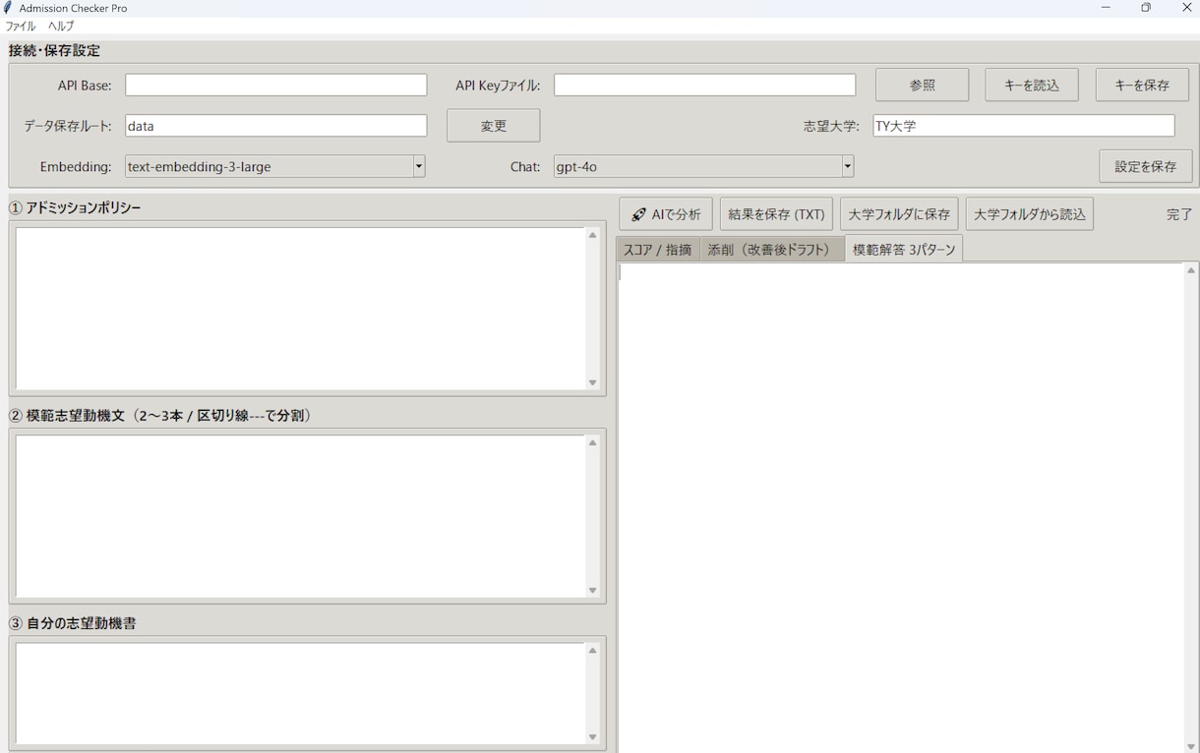1200x753 pixels.
Task: Click down arrow of アドミッションポリシー scrollbar
Action: click(x=593, y=383)
